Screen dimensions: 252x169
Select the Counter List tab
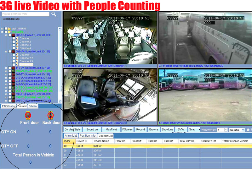[106, 136]
